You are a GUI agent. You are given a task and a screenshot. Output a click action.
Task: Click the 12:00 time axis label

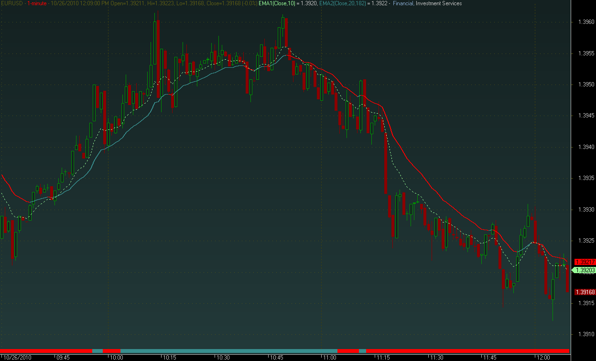[543, 357]
